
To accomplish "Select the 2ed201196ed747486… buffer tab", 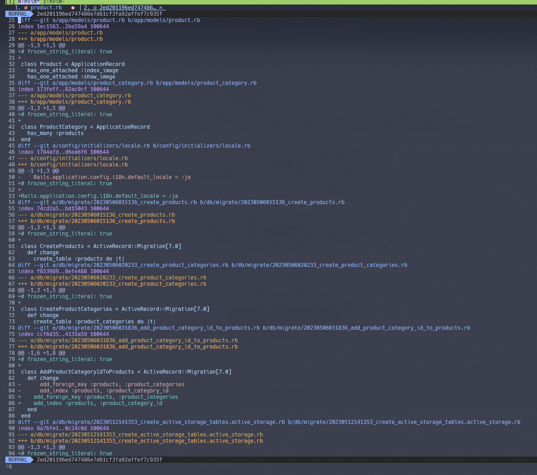I will click(127, 8).
